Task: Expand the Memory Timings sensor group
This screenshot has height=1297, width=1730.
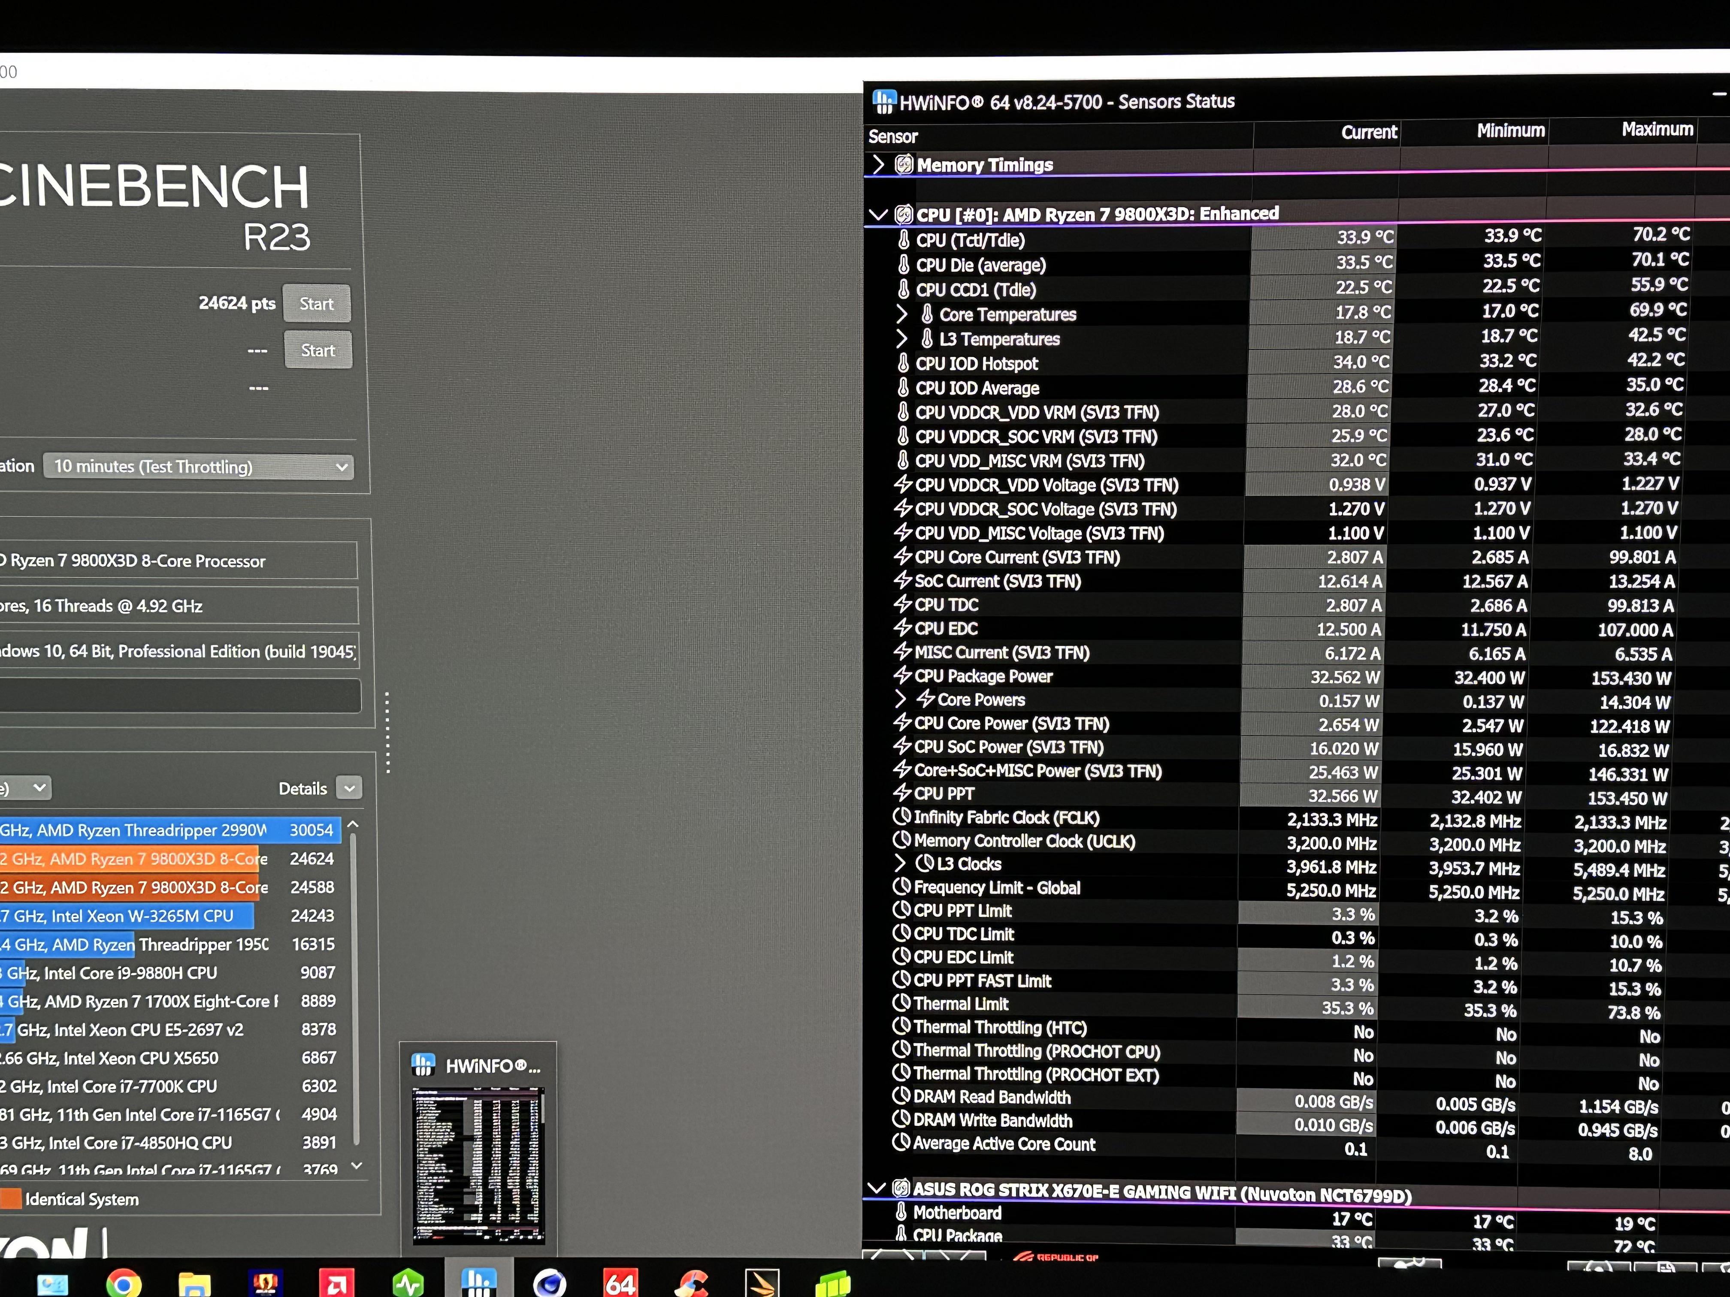Action: click(x=878, y=164)
